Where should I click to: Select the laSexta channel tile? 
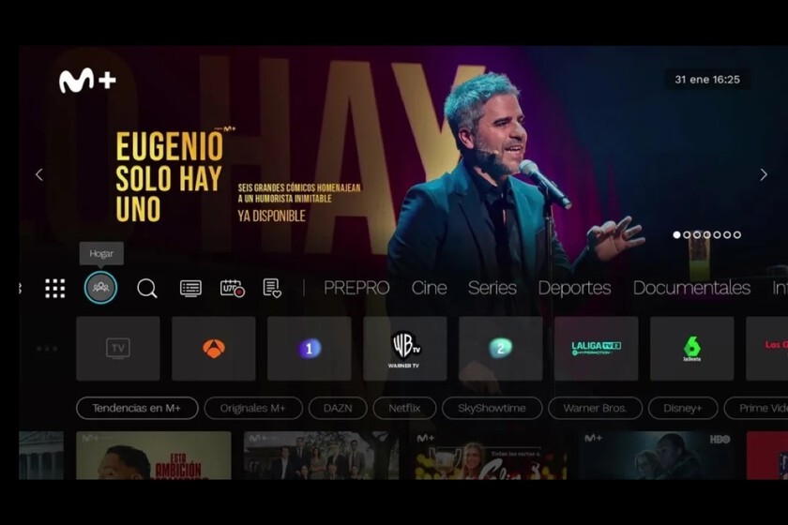point(692,348)
